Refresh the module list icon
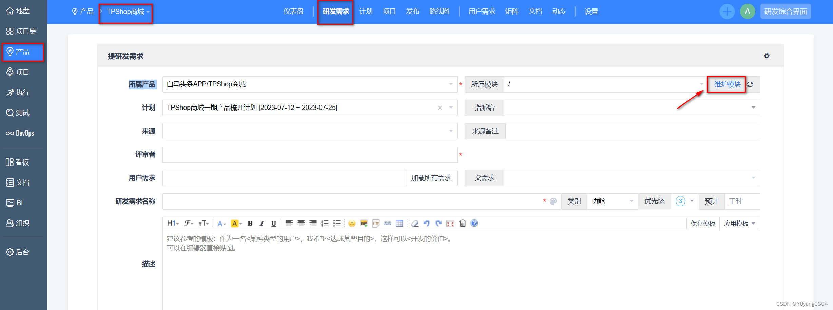The width and height of the screenshot is (833, 310). (750, 84)
